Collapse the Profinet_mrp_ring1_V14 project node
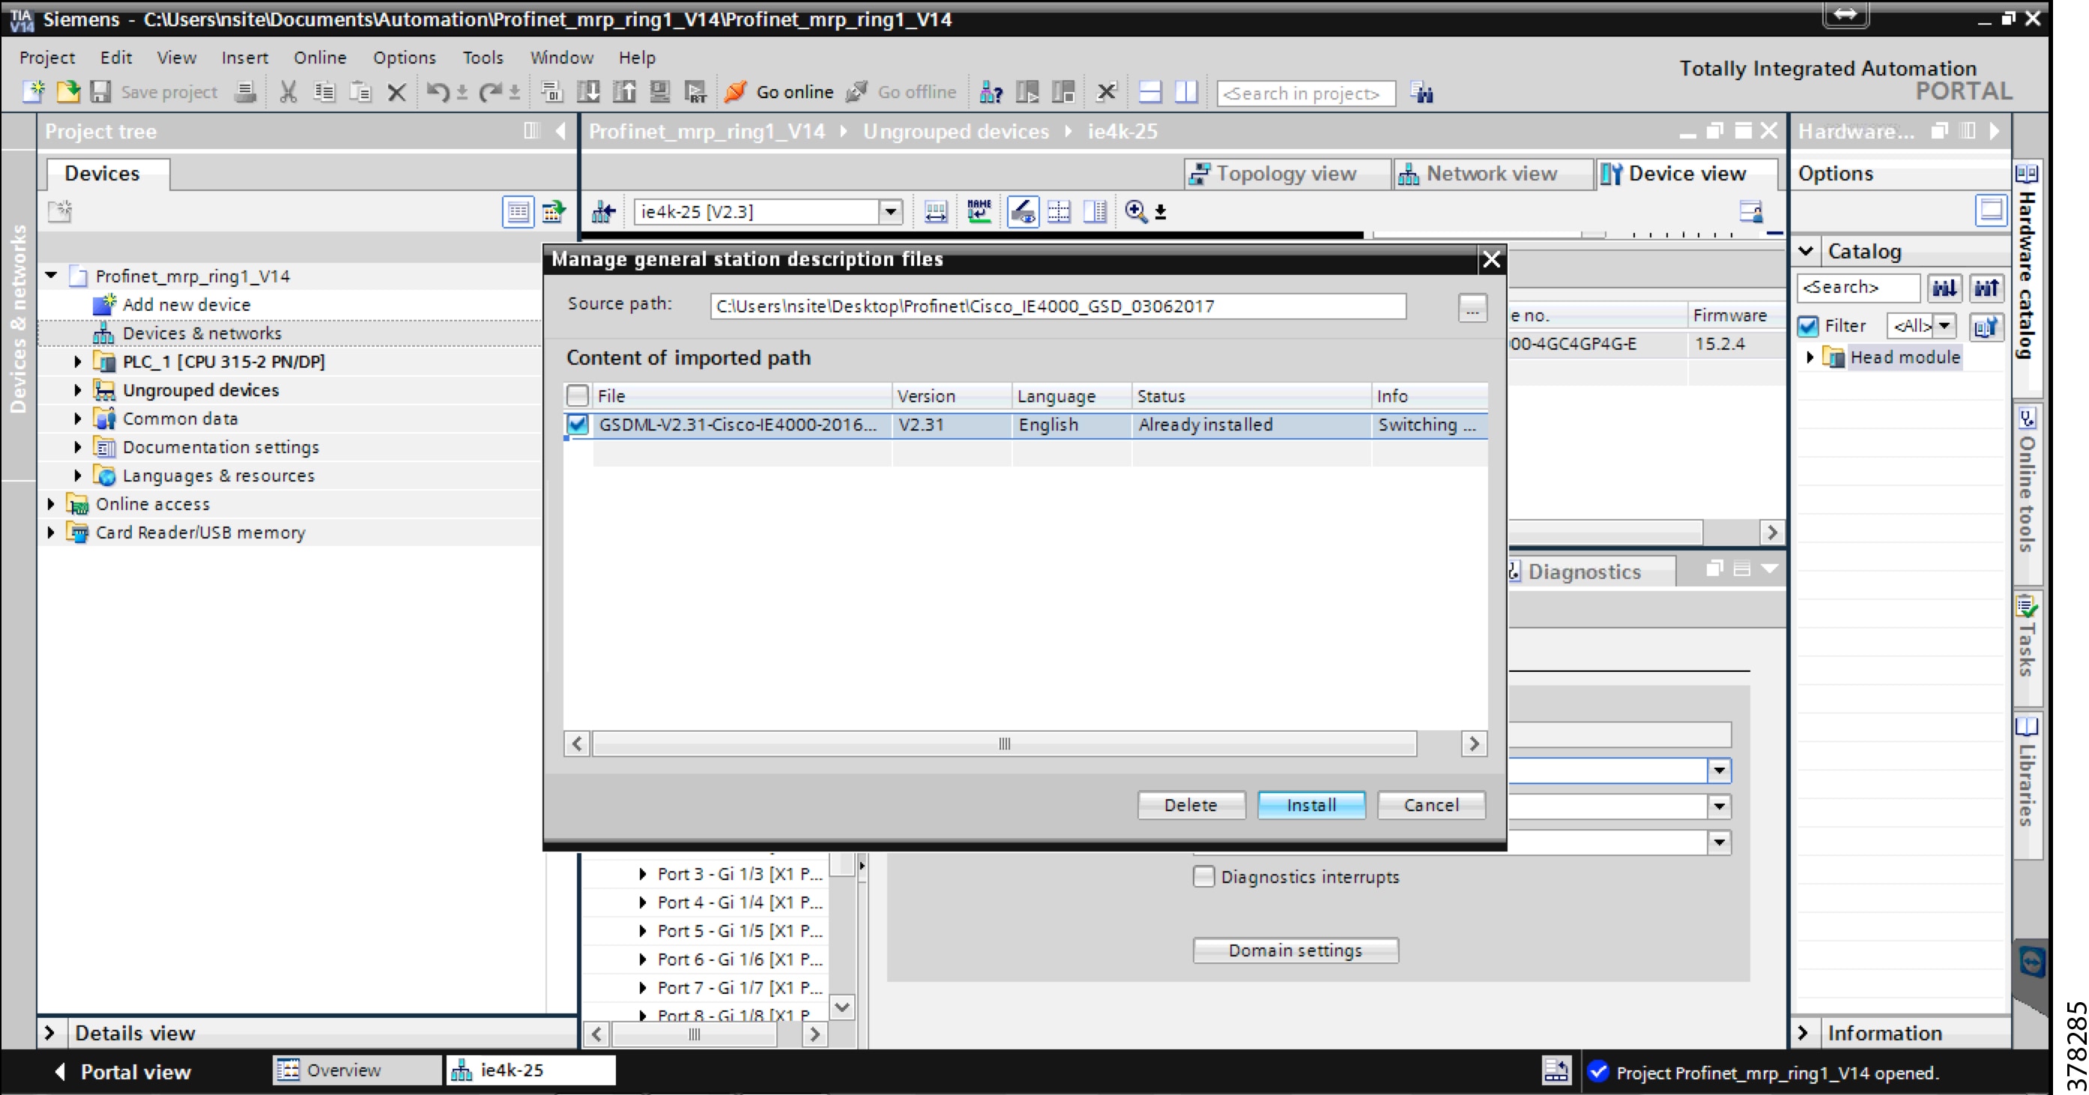Viewport: 2089px width, 1095px height. point(51,276)
